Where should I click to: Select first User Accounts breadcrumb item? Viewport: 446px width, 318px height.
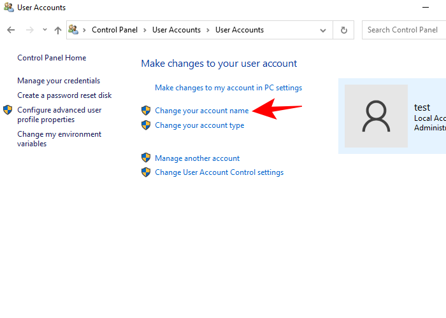pyautogui.click(x=176, y=30)
